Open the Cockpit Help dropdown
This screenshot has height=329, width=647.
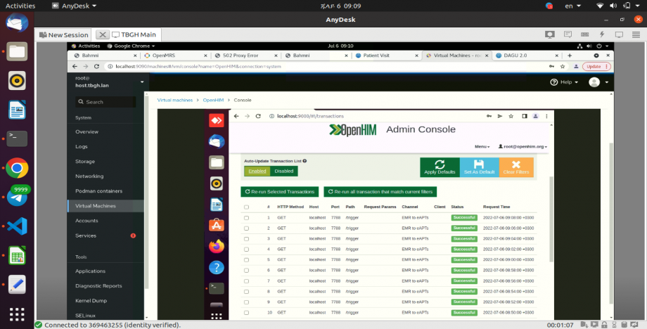(565, 82)
